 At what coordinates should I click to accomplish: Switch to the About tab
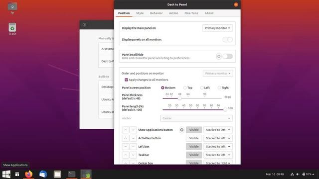(x=209, y=13)
